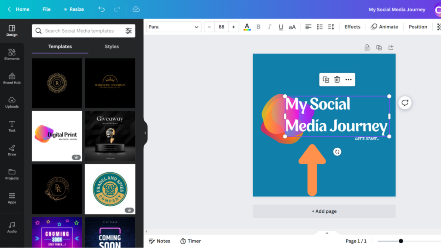Add a new page via top-right icon
This screenshot has width=441, height=248.
(391, 47)
